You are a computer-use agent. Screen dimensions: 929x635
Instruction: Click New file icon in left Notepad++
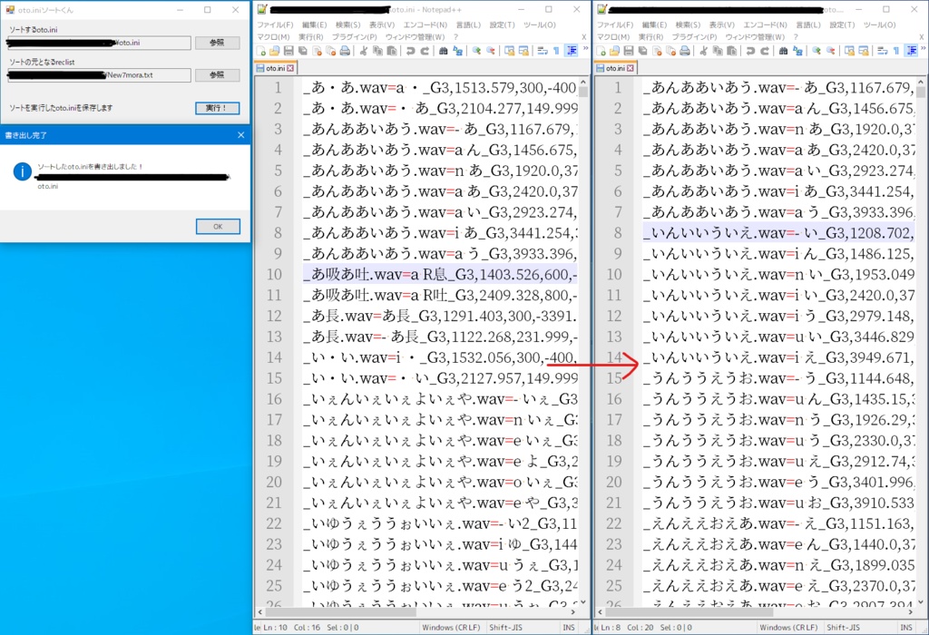tap(260, 51)
